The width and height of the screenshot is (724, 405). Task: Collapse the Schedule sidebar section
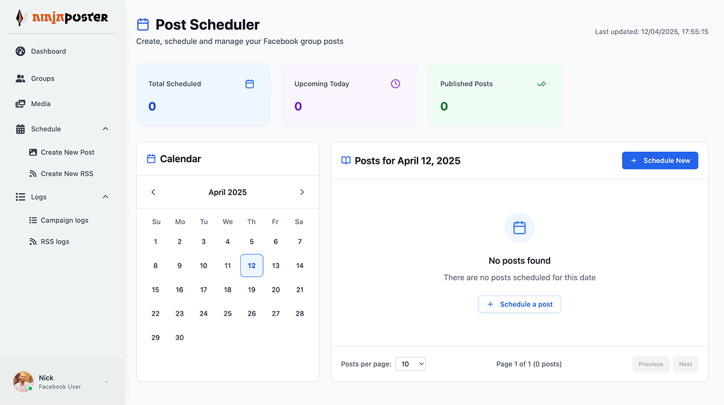click(x=106, y=129)
